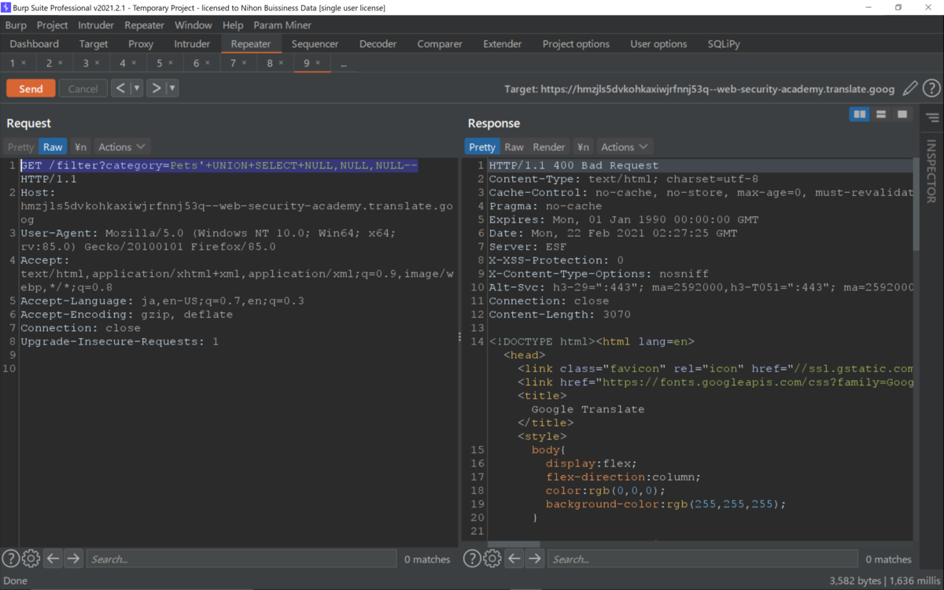Click the 'HTTP/1.1 400 Bad Request' response line
Screen dimensions: 944x590
point(573,165)
